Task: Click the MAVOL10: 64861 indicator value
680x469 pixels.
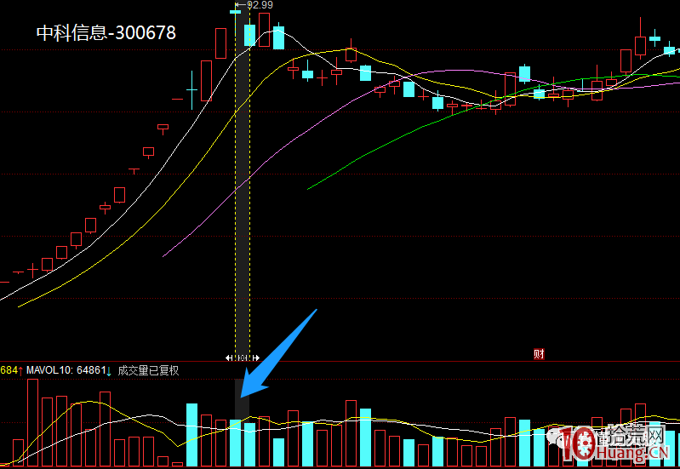Action: [x=66, y=370]
